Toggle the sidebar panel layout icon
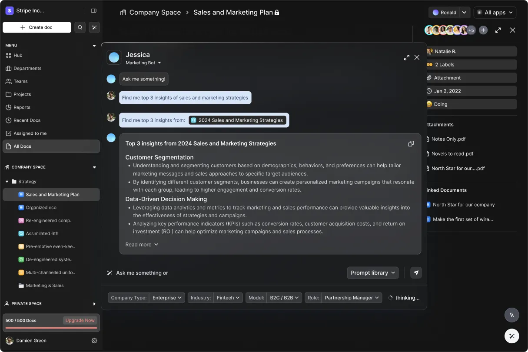This screenshot has height=352, width=528. [x=93, y=10]
